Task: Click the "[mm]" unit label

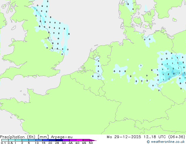Action: point(43,137)
